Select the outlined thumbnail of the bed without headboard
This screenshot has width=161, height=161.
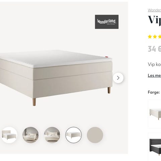tap(73, 135)
